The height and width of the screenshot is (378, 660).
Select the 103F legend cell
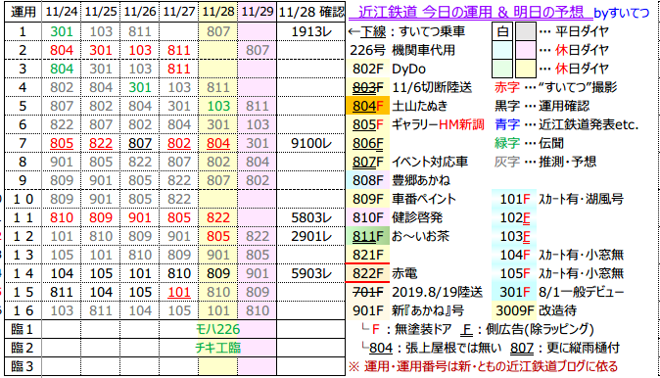pyautogui.click(x=514, y=236)
